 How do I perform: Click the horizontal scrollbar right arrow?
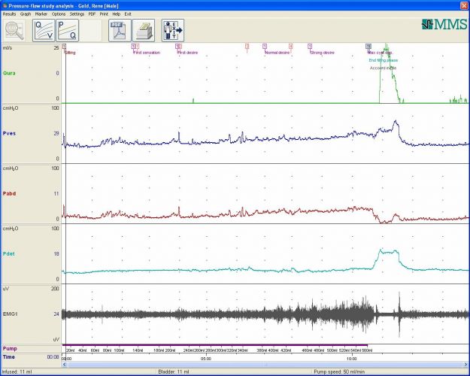tap(465, 364)
